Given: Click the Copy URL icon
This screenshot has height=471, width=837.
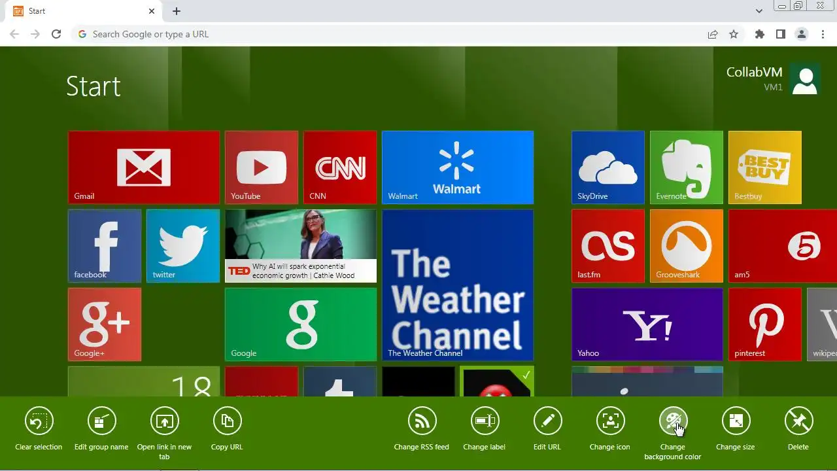Looking at the screenshot, I should point(227,421).
